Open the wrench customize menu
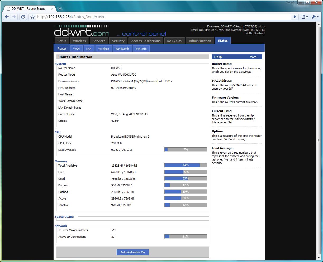The image size is (323, 262). click(x=315, y=17)
